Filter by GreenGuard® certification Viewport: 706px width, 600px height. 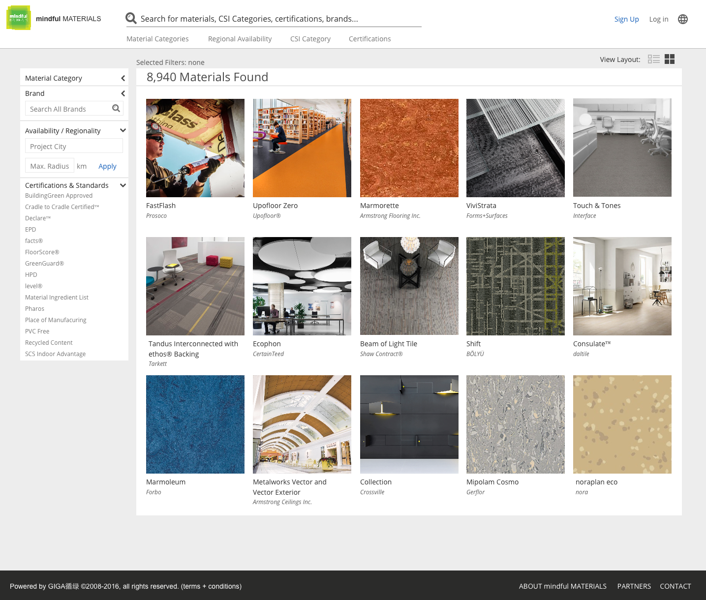coord(44,264)
